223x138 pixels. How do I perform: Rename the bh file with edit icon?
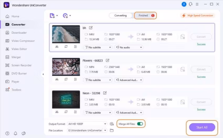[91, 28]
